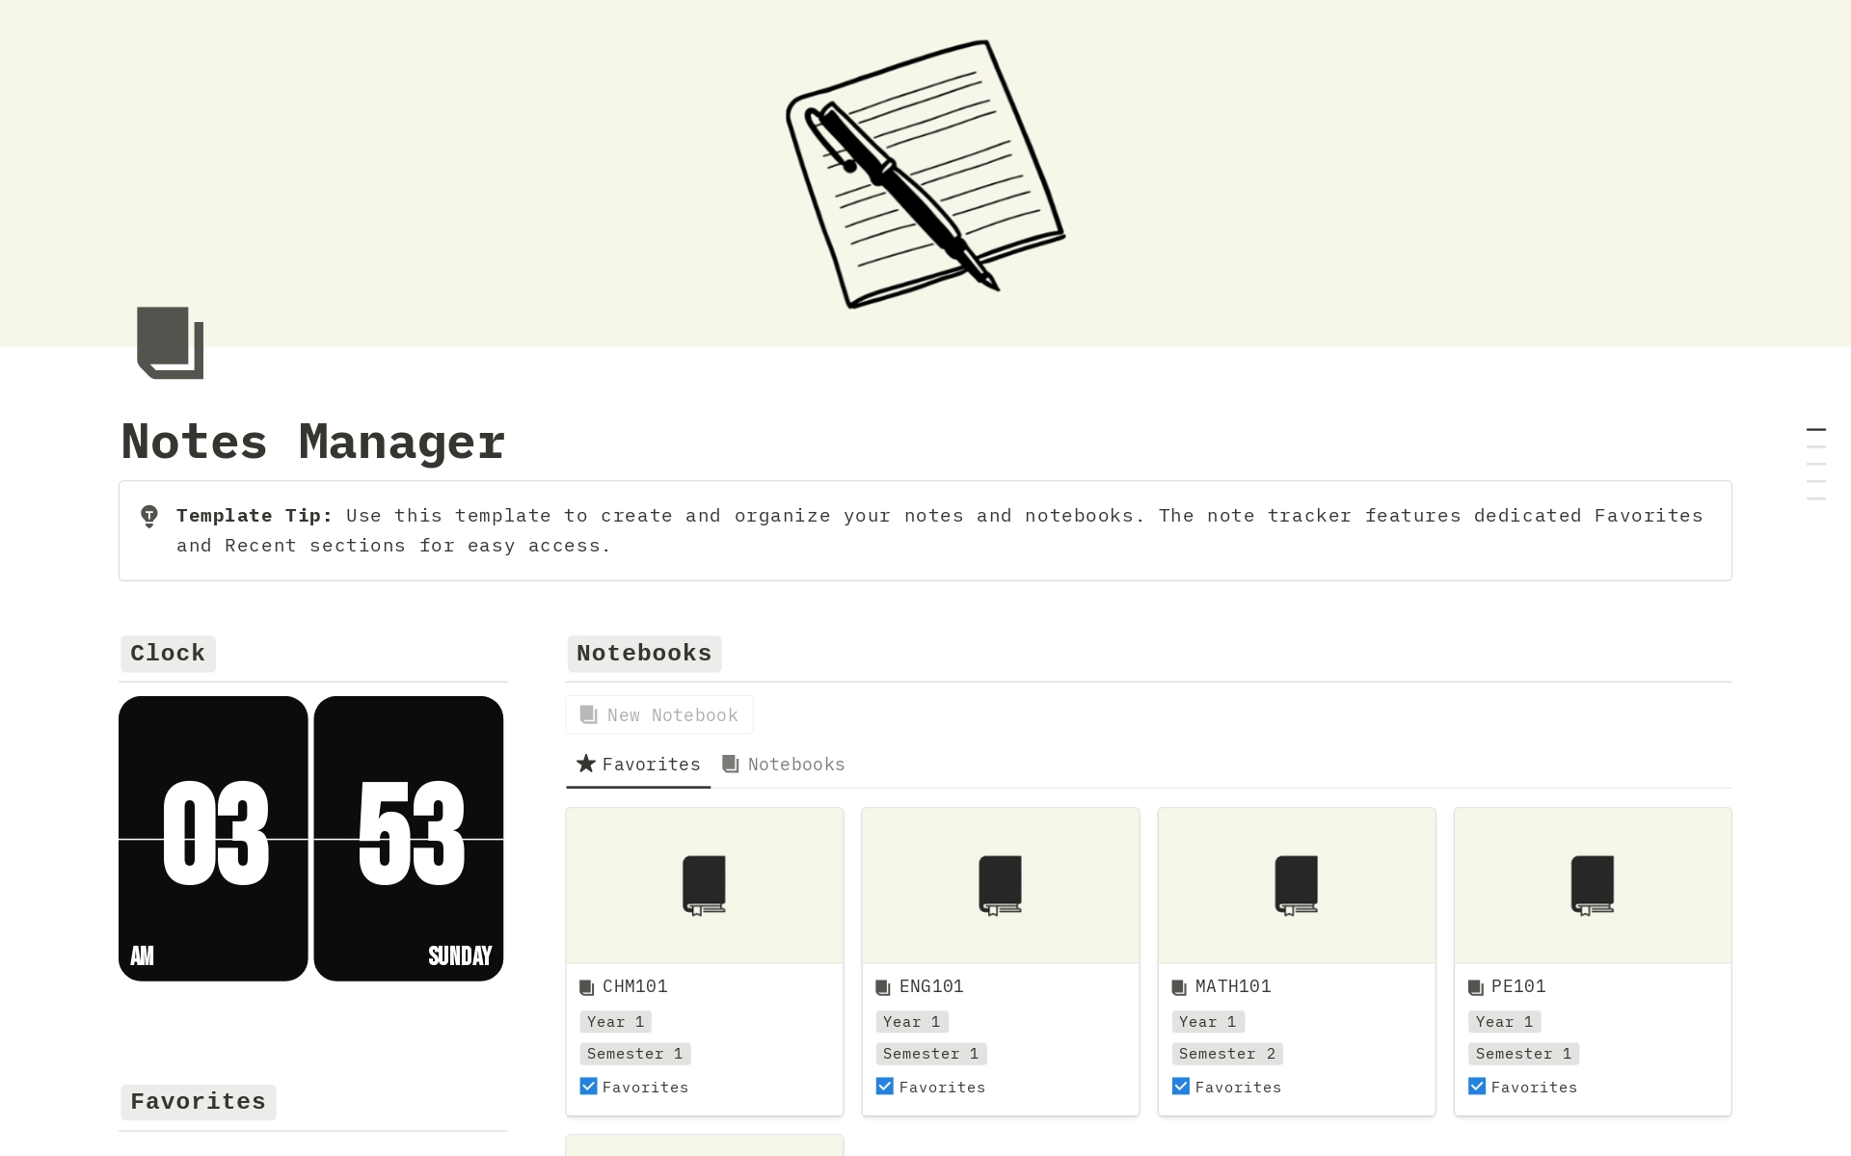Viewport: 1851px width, 1156px height.
Task: Uncheck Favorites checkbox on ENG101 card
Action: pyautogui.click(x=884, y=1087)
